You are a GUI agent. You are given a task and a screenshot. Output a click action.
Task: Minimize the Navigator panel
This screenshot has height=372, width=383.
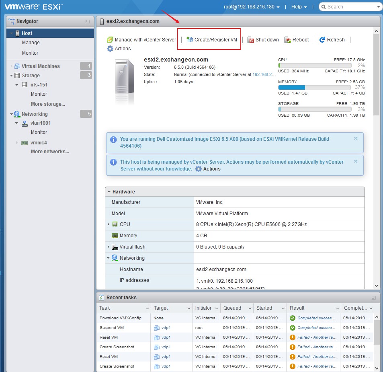tap(88, 21)
